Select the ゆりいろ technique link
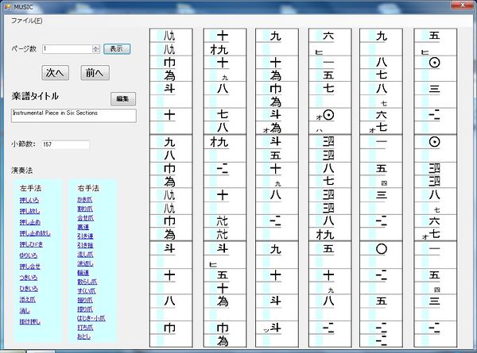The image size is (477, 353). point(29,255)
